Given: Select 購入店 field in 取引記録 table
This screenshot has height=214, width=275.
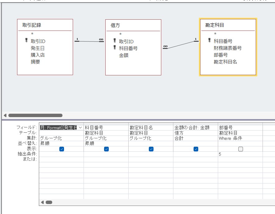Looking at the screenshot, I should [x=38, y=55].
